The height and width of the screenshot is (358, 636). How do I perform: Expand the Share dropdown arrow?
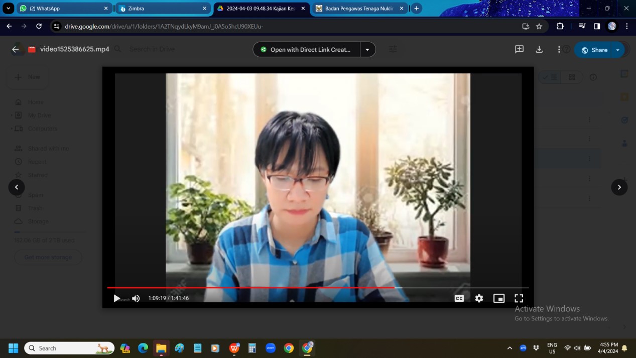click(x=618, y=50)
